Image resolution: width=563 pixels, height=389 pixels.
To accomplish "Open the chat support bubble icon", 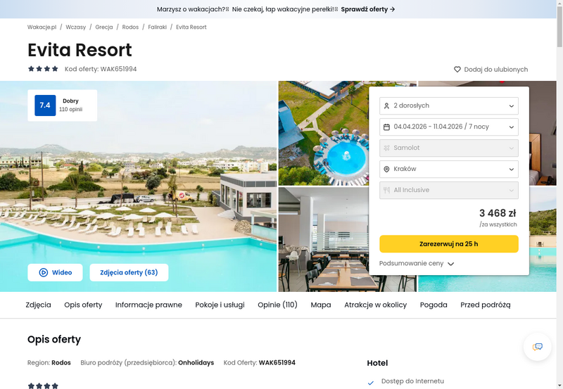I will [537, 347].
